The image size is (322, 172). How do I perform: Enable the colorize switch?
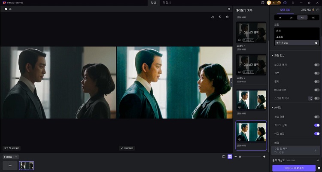click(317, 117)
